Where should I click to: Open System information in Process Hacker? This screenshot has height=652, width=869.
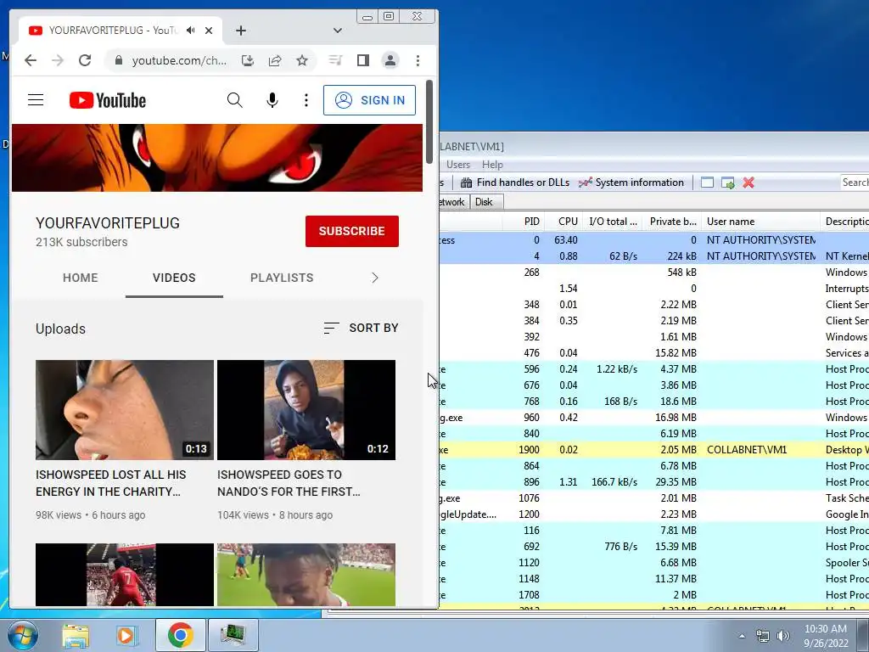(x=631, y=183)
